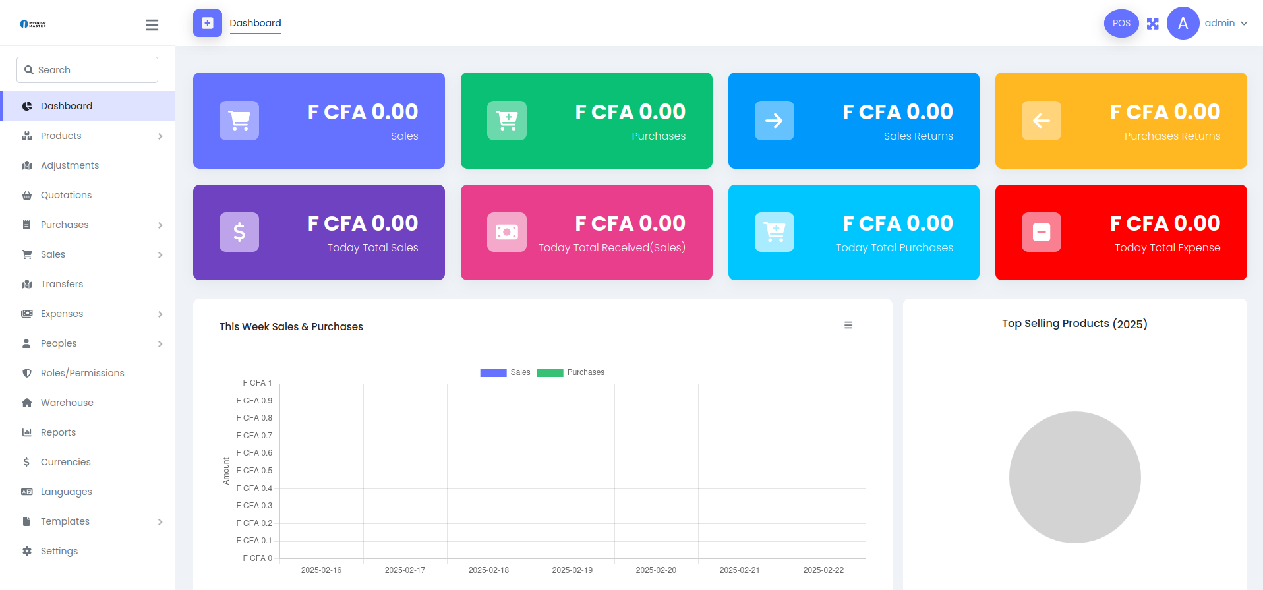Viewport: 1263px width, 590px height.
Task: Click the arrow icon on Sales Returns card
Action: point(774,121)
